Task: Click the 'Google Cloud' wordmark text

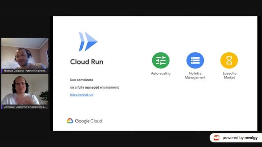Action: tap(88, 121)
